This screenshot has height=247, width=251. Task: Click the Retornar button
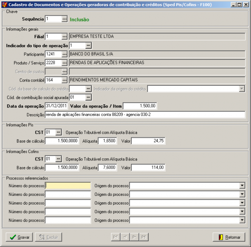[x=229, y=237]
